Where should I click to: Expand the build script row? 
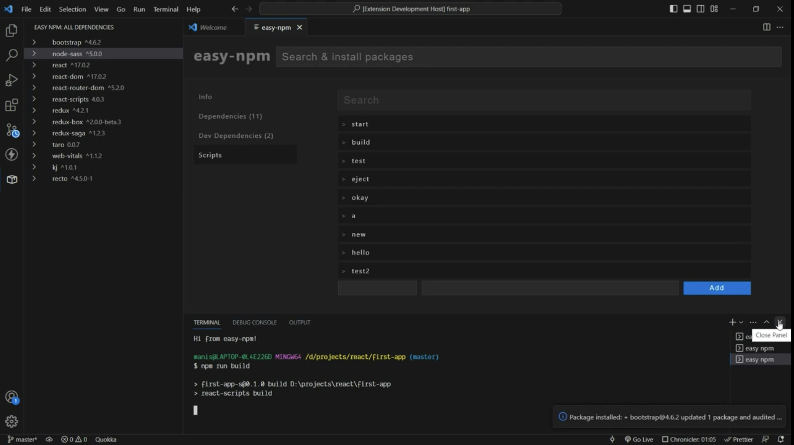click(x=544, y=142)
